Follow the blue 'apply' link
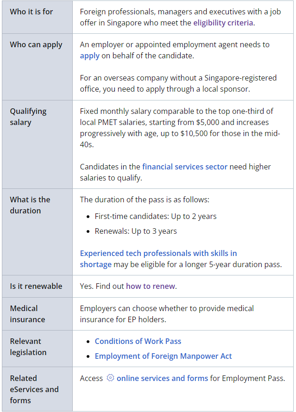 click(x=89, y=56)
